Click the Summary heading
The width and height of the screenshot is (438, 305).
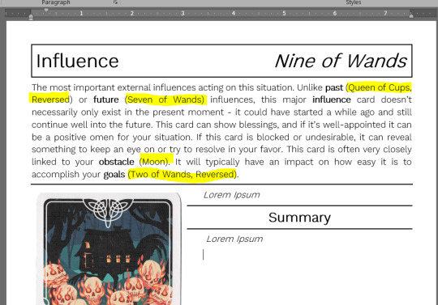(299, 218)
